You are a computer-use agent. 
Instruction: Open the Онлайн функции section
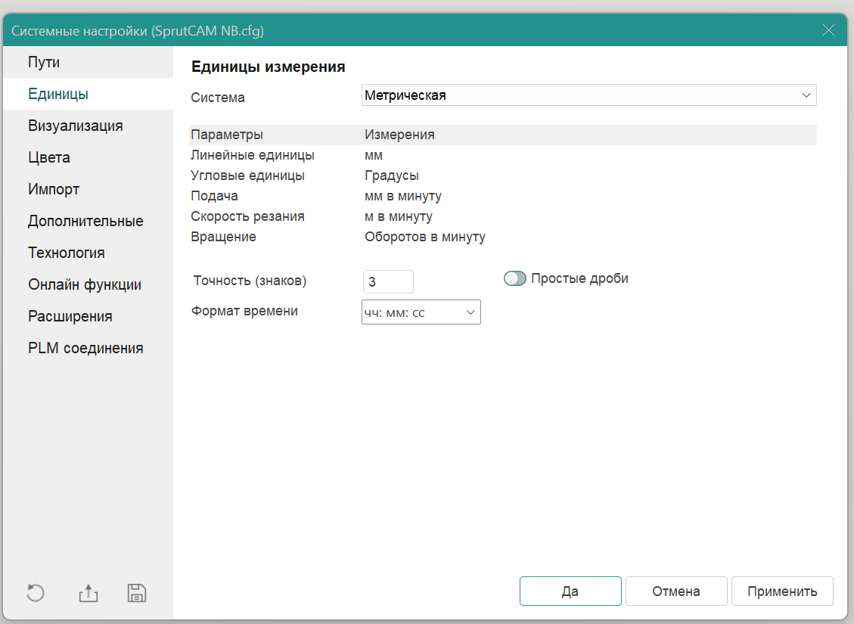(85, 284)
